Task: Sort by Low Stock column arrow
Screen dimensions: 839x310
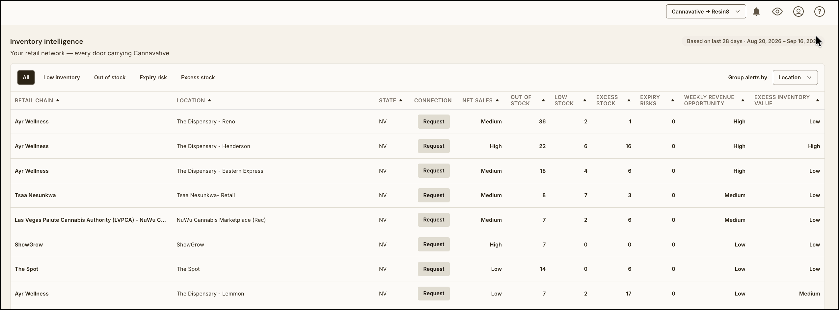Action: pyautogui.click(x=585, y=100)
